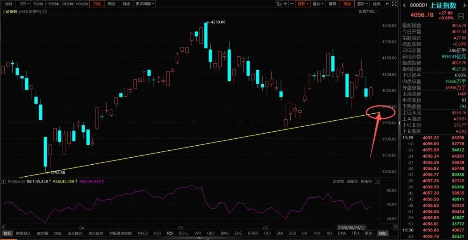
Task: Click 恢复默认 in indicator bar
Action: [x=23, y=233]
